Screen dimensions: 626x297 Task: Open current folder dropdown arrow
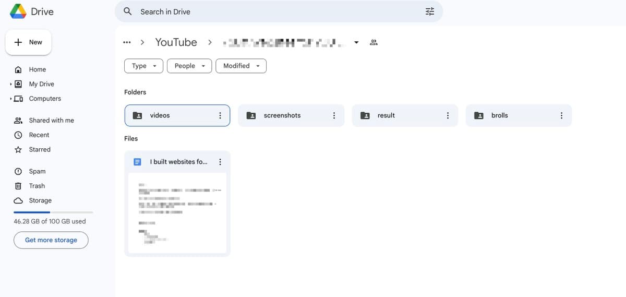point(356,43)
